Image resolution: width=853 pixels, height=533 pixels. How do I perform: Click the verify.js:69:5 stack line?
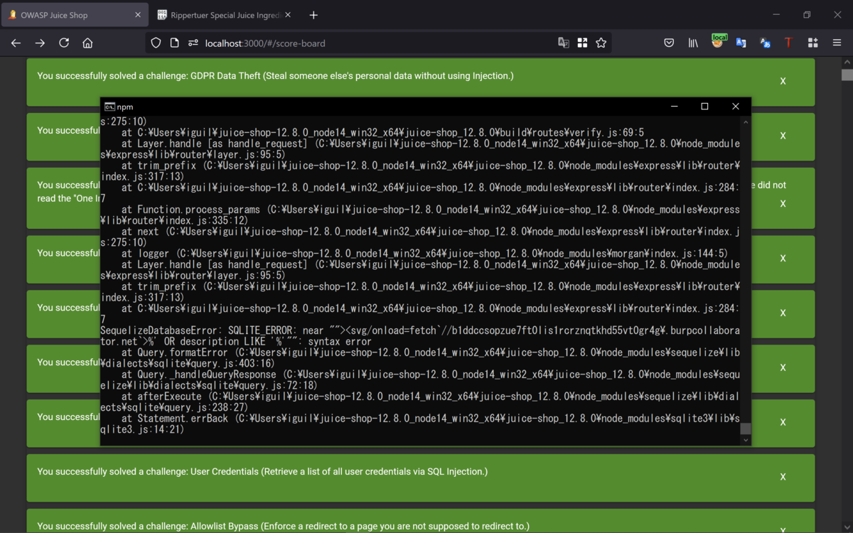382,132
